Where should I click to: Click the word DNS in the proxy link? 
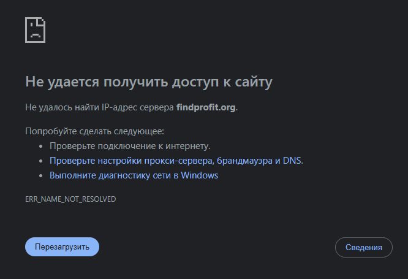tap(292, 161)
